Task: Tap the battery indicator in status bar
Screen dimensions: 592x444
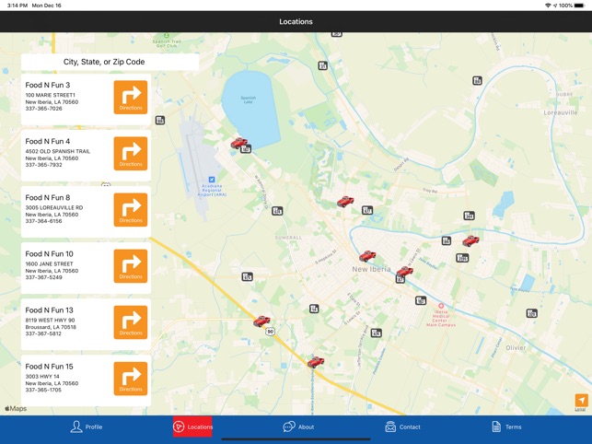Action: (x=579, y=6)
